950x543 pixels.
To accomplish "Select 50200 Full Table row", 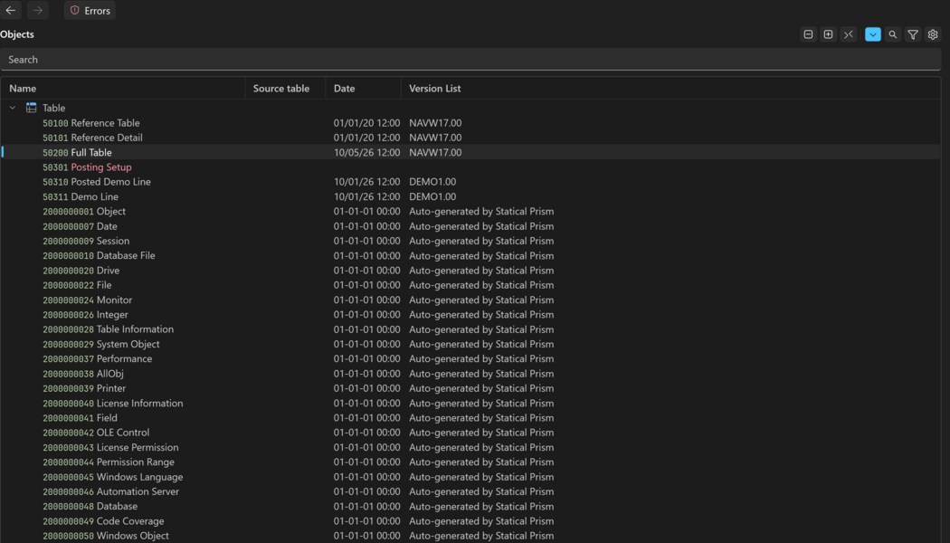I will point(470,152).
